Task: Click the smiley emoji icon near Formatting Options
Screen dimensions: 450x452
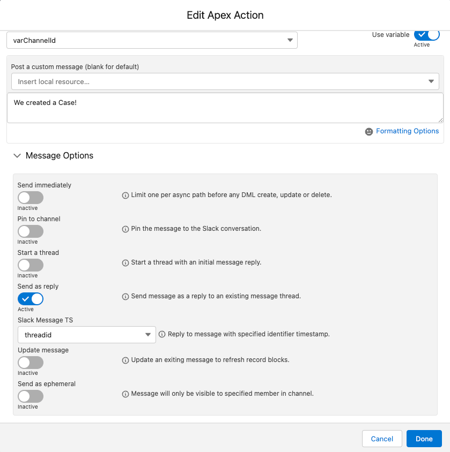Action: [x=368, y=131]
